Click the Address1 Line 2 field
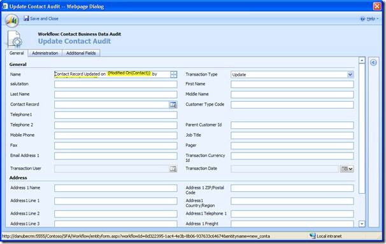Image resolution: width=386 pixels, height=244 pixels. click(116, 213)
